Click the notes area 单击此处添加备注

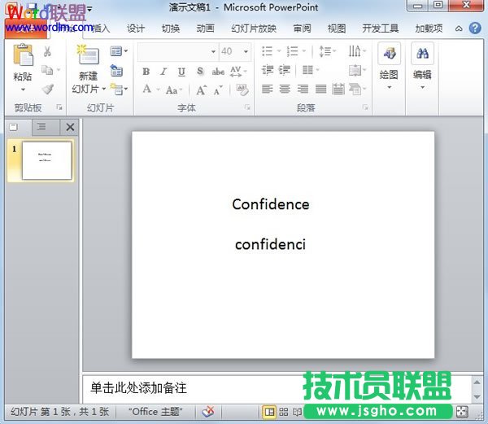click(x=138, y=388)
